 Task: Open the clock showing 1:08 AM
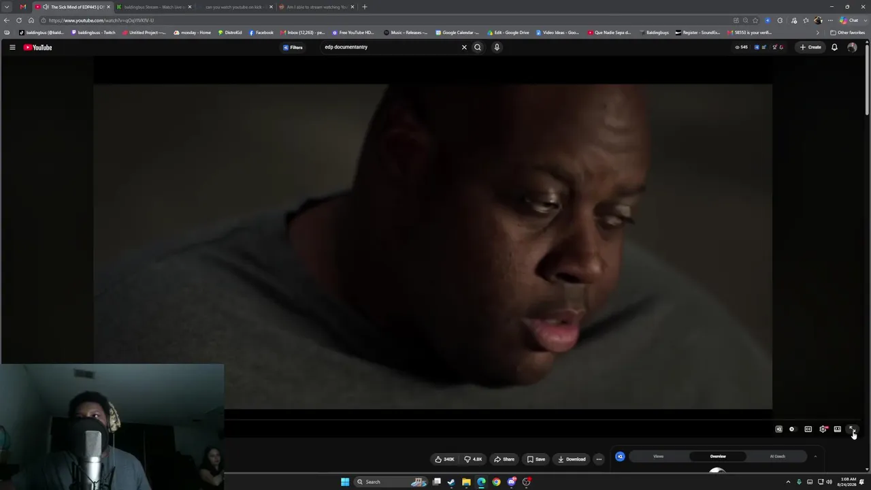pos(849,482)
